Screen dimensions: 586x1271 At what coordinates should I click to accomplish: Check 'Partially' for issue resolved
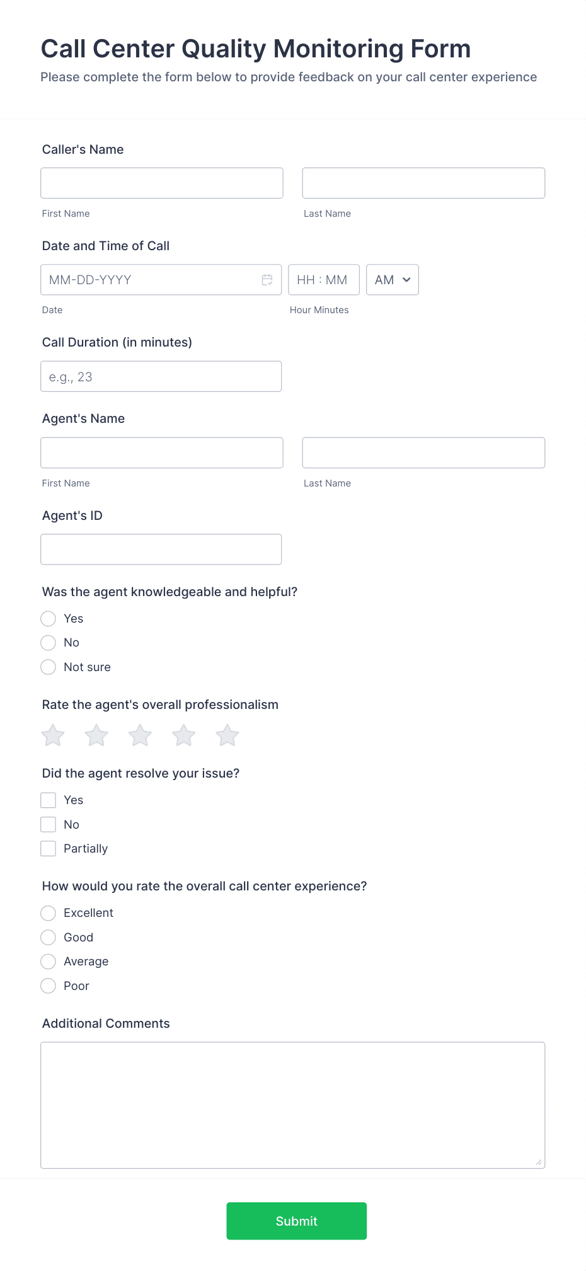coord(48,848)
